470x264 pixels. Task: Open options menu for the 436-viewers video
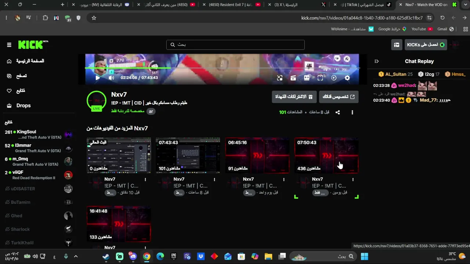click(353, 180)
